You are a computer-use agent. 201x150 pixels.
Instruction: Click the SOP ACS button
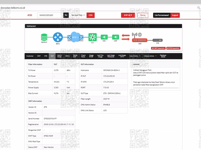(x=128, y=15)
